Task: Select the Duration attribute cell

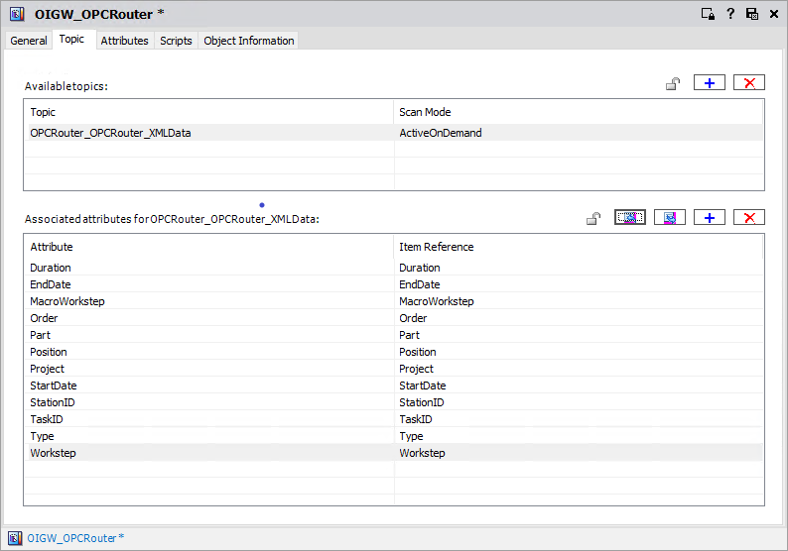Action: [x=209, y=268]
